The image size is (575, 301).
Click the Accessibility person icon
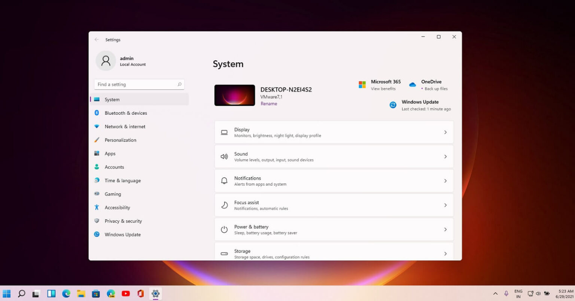pos(97,207)
